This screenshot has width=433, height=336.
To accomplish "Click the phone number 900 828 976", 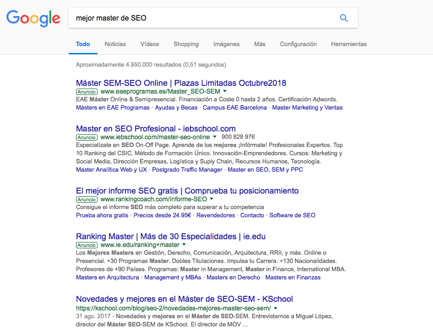I will [238, 137].
